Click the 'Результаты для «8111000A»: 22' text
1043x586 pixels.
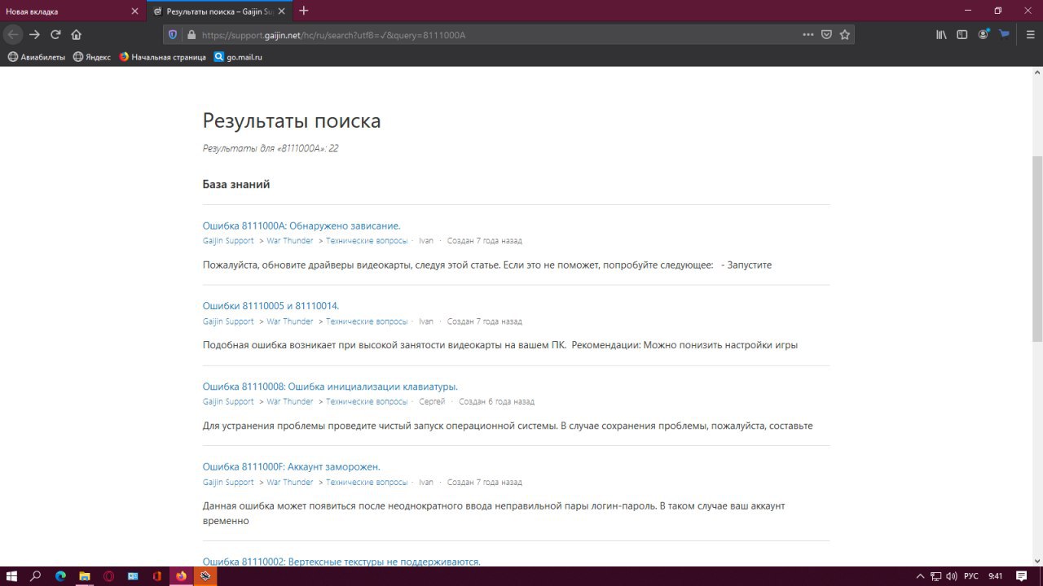(x=271, y=148)
